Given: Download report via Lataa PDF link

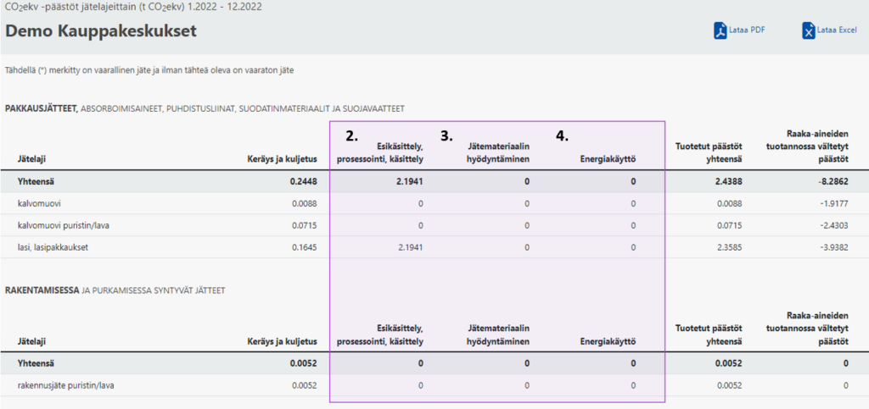Looking at the screenshot, I should tap(747, 30).
